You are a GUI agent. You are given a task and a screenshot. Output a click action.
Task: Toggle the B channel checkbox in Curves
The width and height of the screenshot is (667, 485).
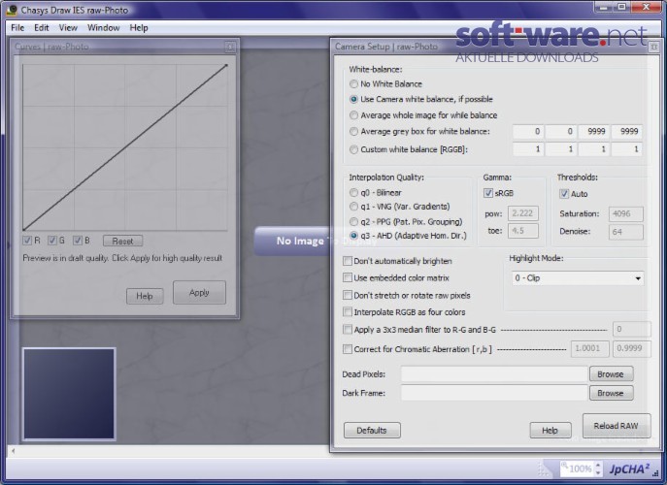coord(78,241)
